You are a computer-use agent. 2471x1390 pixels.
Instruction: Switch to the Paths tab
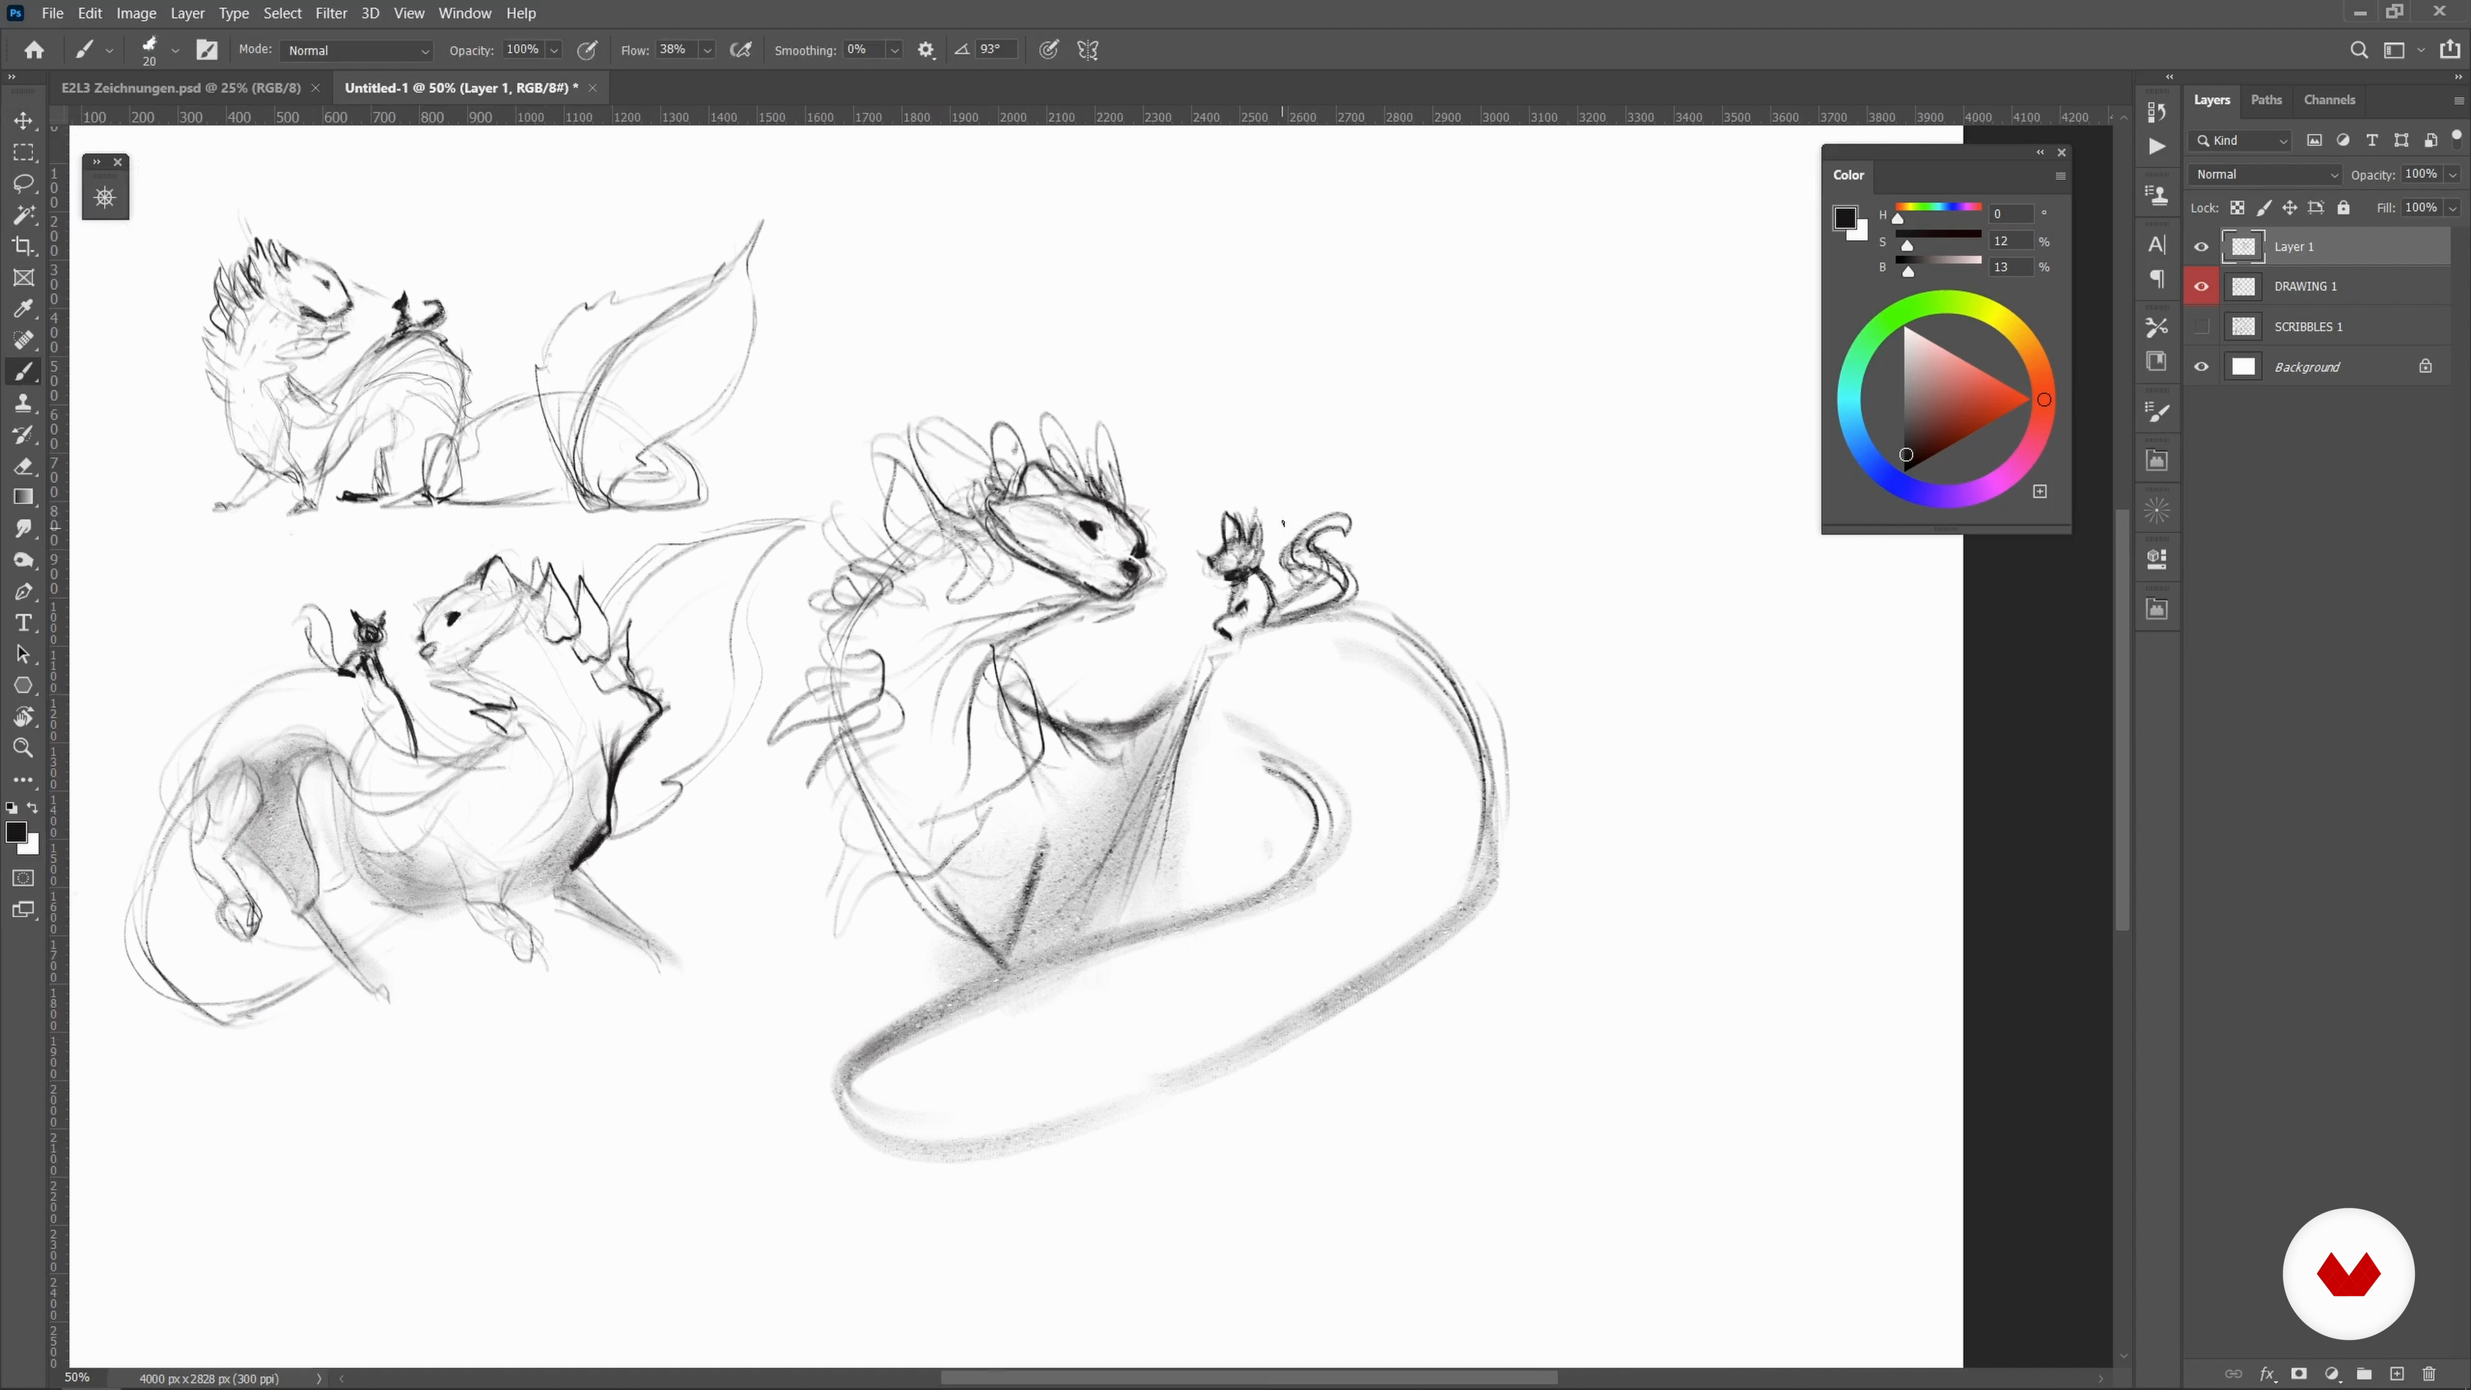pos(2266,100)
